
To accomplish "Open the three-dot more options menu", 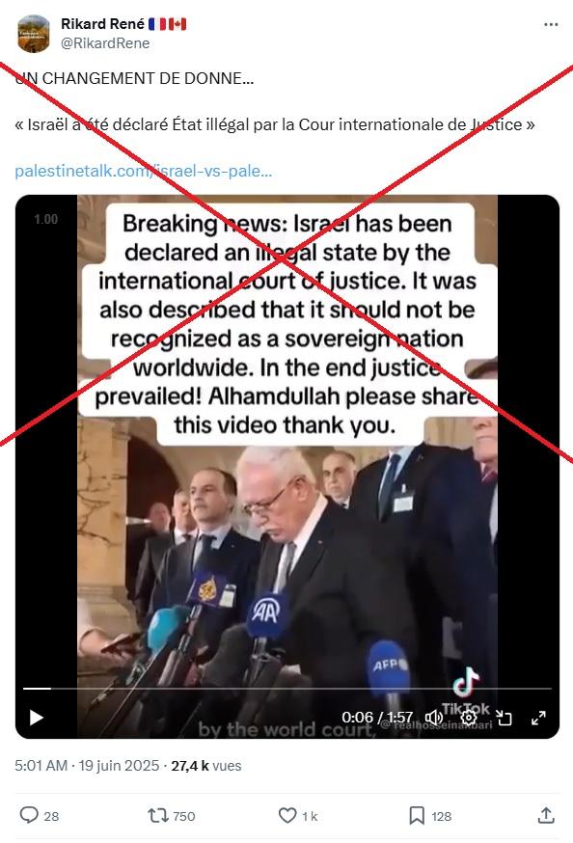I will [x=551, y=25].
